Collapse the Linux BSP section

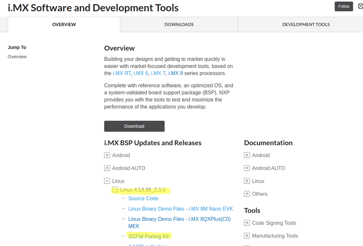coord(107,181)
